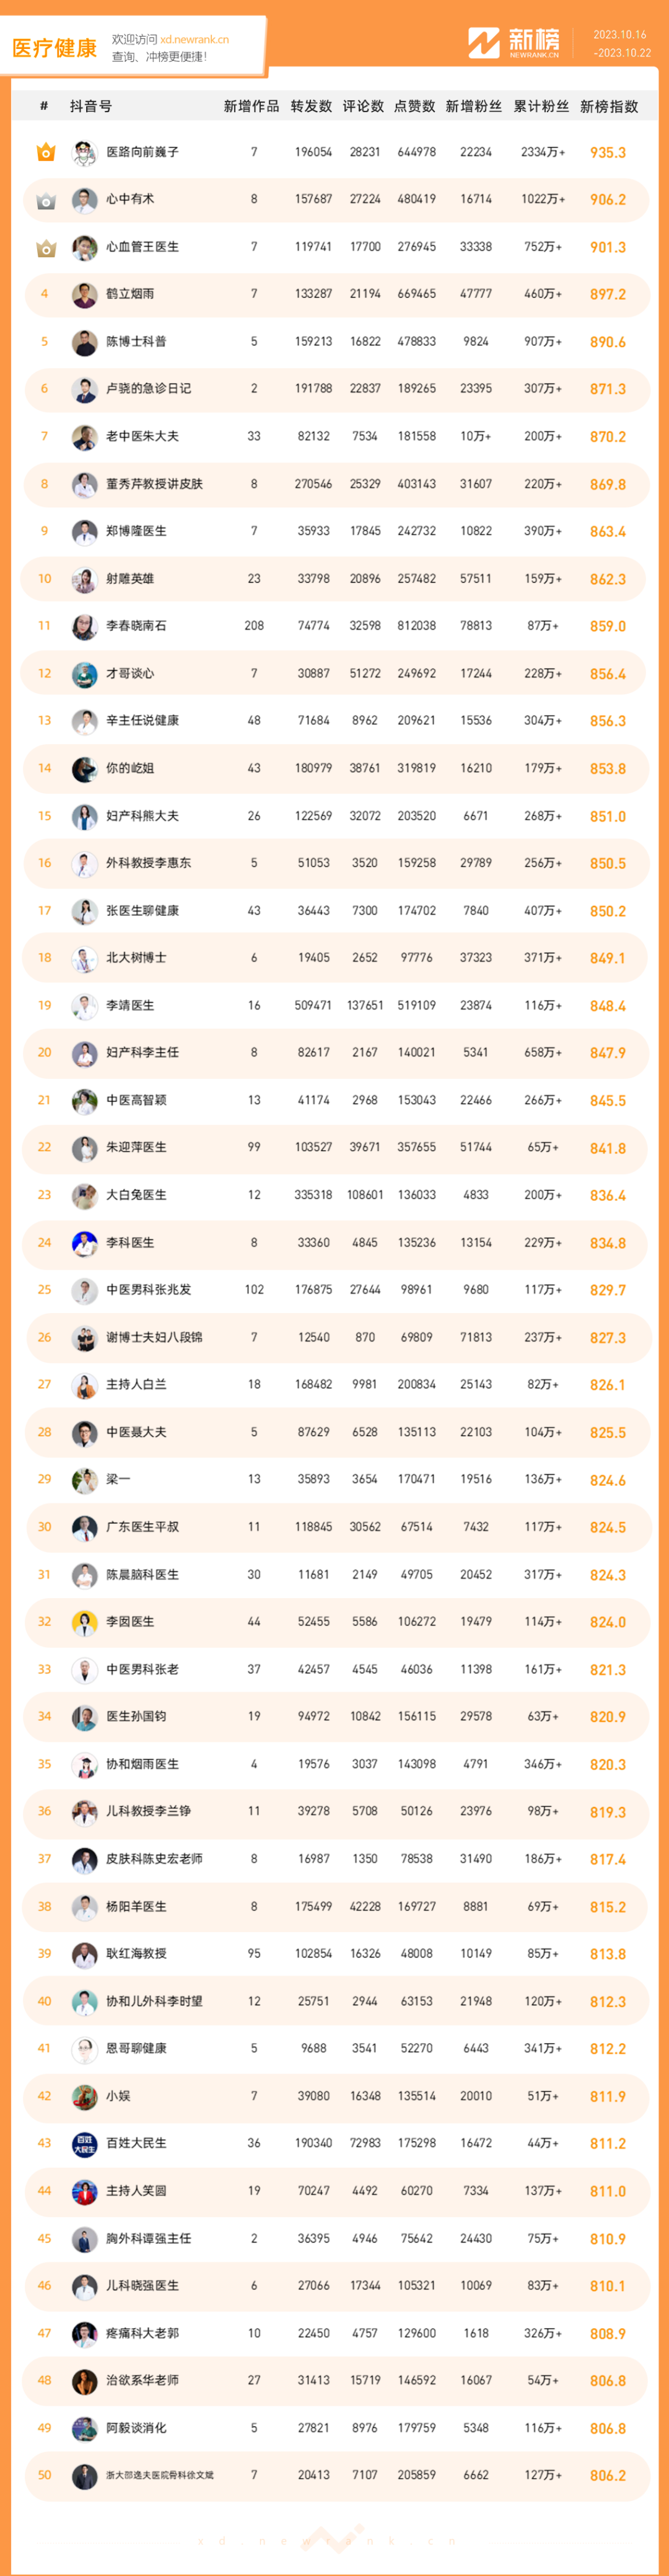Click the 点赞数 column header
The height and width of the screenshot is (2576, 669).
click(x=415, y=106)
